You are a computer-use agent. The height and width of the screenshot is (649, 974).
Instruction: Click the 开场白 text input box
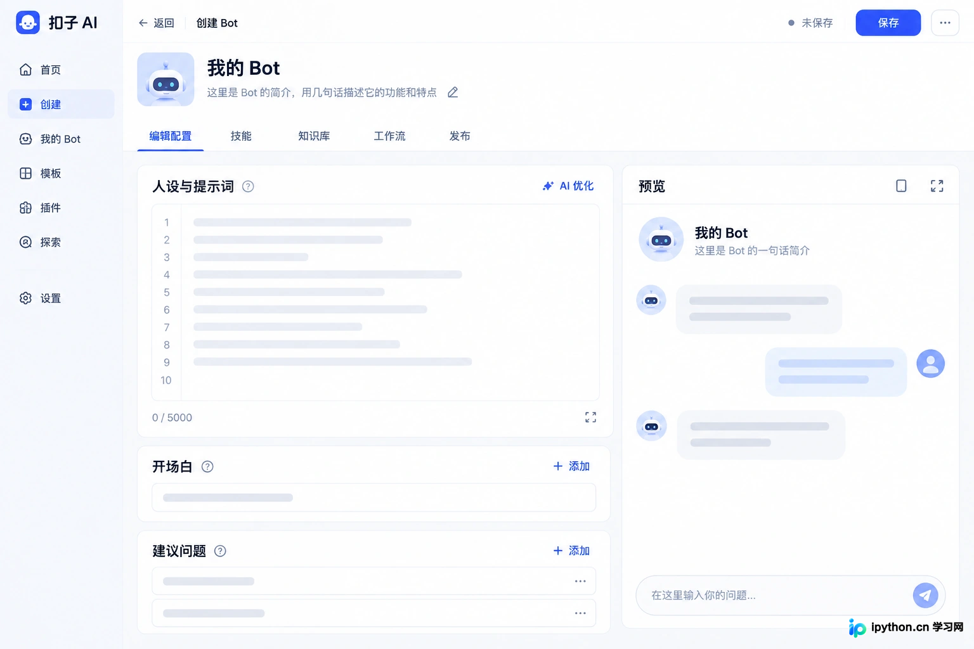click(x=374, y=498)
